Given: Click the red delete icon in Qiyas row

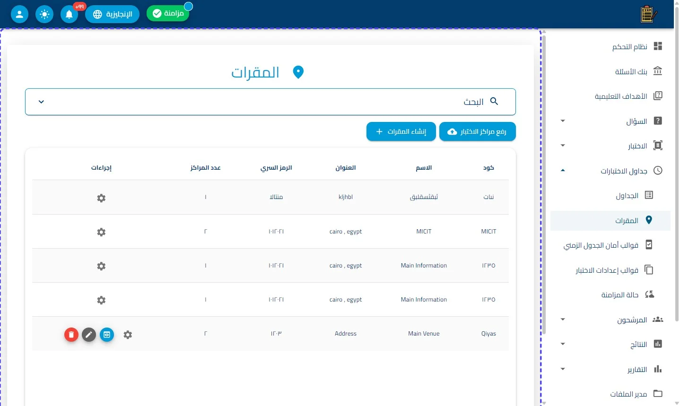Looking at the screenshot, I should tap(71, 335).
